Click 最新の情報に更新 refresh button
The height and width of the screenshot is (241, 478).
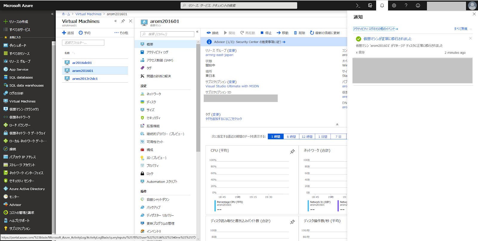click(325, 33)
